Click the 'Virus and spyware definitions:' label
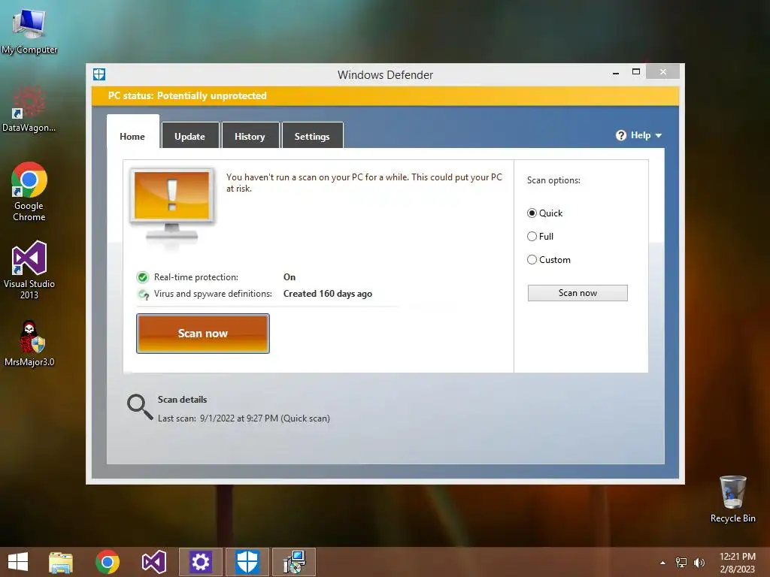 coord(213,294)
